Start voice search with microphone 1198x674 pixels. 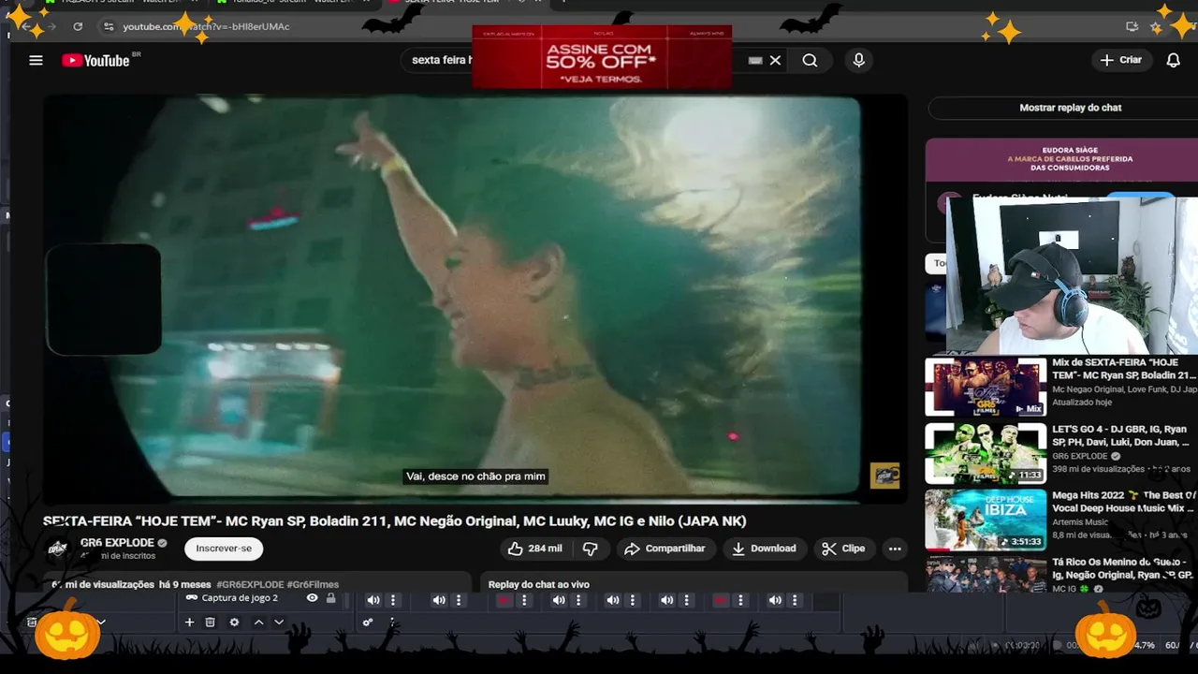pos(858,60)
